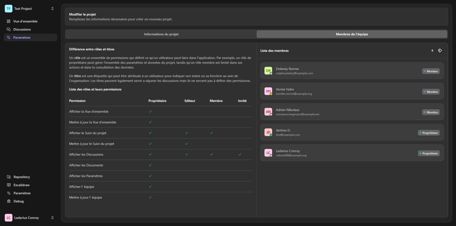Click the plus icon to add member
This screenshot has width=456, height=226.
432,51
